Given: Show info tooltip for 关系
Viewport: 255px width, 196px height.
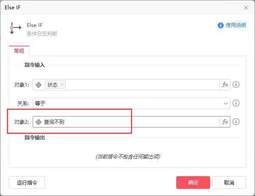Looking at the screenshot, I should click(236, 103).
